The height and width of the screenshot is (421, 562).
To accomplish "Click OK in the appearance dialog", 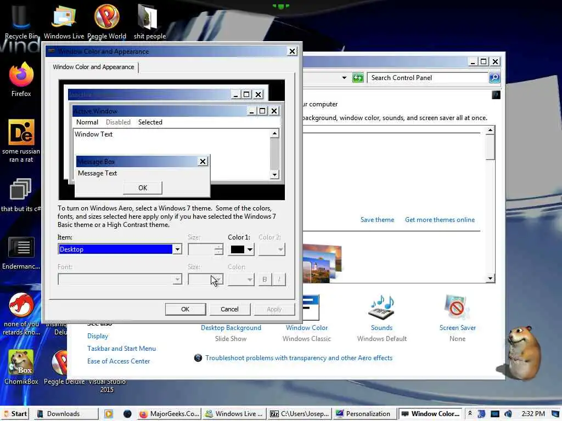I will pyautogui.click(x=186, y=309).
